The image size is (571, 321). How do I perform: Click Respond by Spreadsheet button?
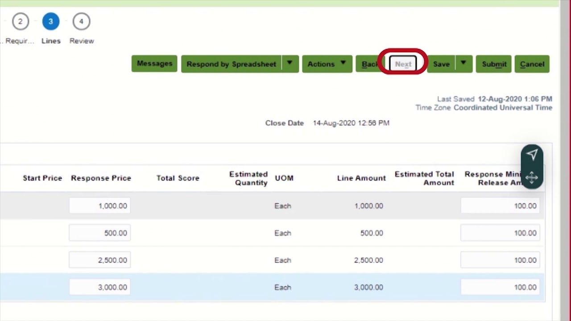point(231,64)
